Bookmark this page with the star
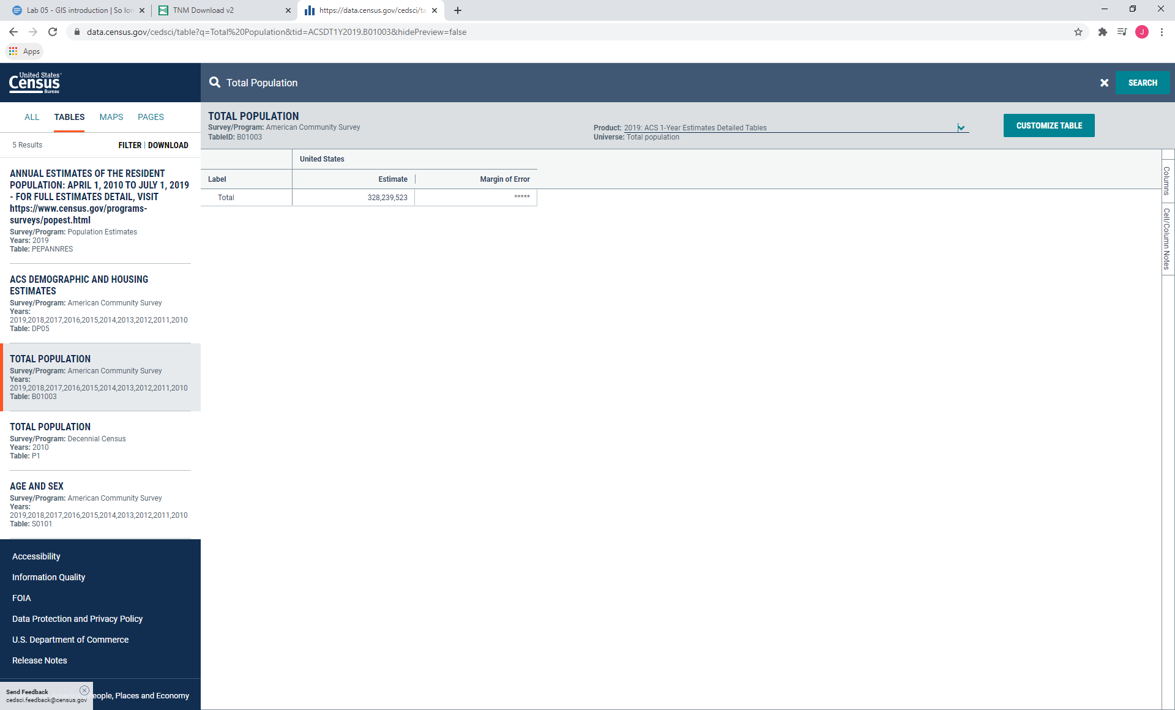 pyautogui.click(x=1078, y=32)
